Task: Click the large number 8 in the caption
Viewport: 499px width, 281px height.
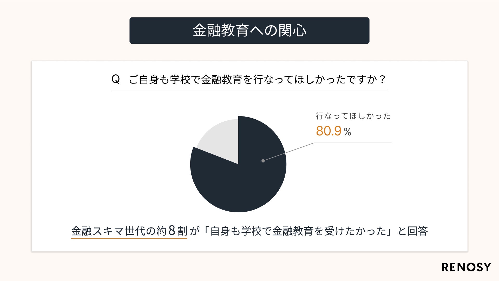Action: tap(172, 230)
